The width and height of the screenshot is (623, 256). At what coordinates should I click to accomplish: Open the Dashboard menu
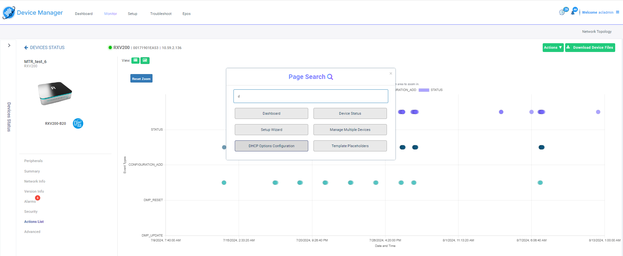(84, 14)
